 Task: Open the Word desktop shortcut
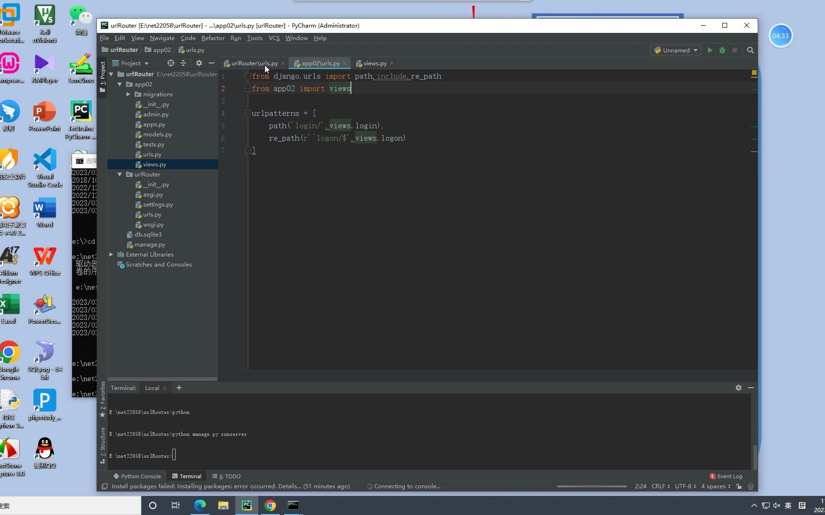[45, 213]
